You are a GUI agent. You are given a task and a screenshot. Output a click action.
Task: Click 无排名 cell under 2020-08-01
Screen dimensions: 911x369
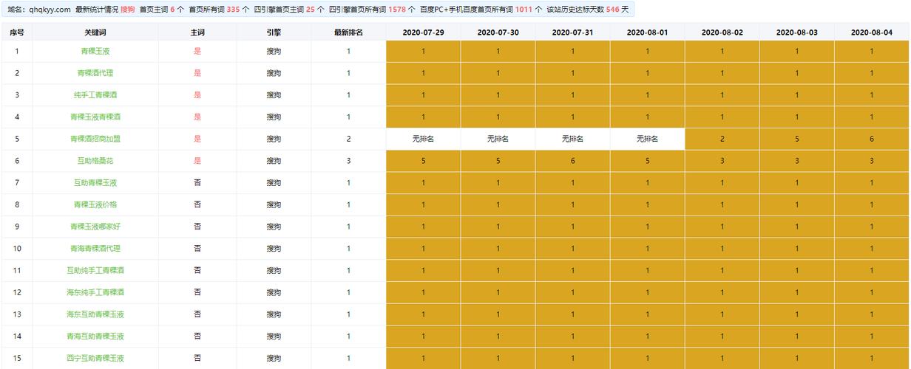[x=647, y=139]
